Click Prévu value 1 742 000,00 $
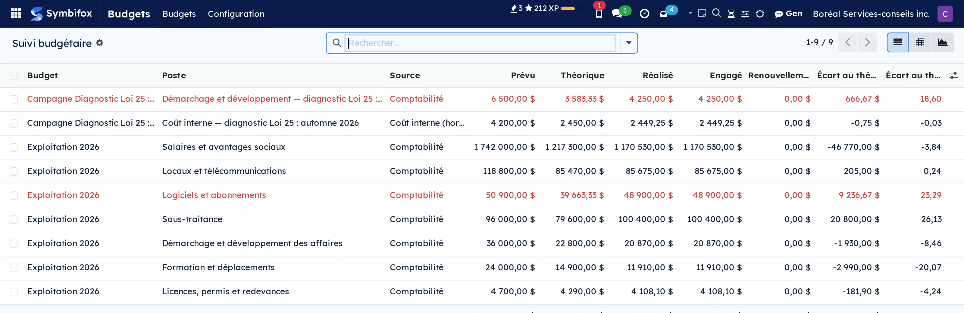This screenshot has height=313, width=964. pyautogui.click(x=504, y=147)
